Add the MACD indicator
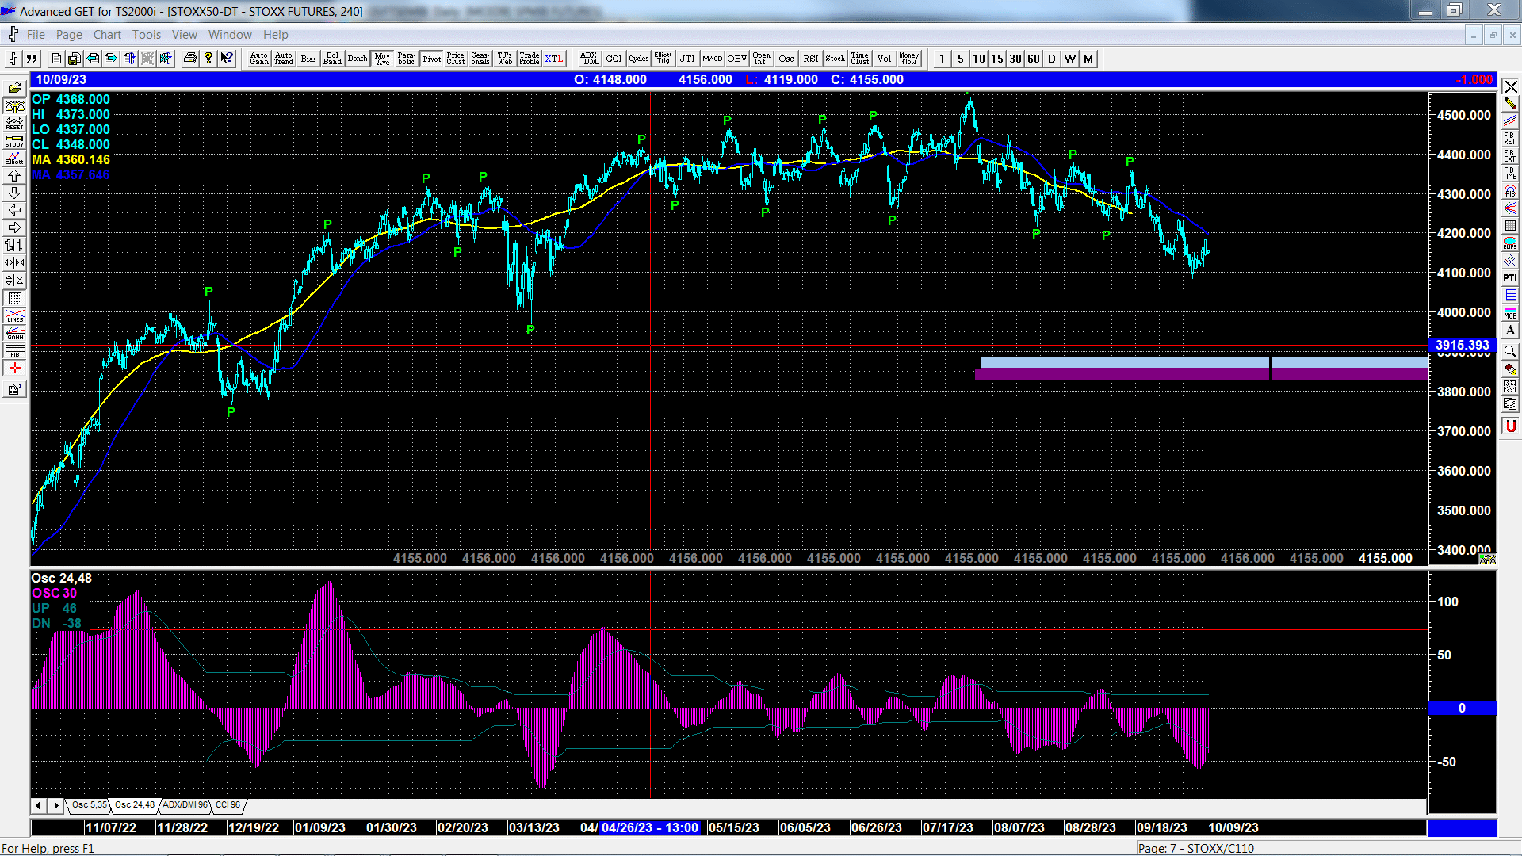 coord(712,59)
